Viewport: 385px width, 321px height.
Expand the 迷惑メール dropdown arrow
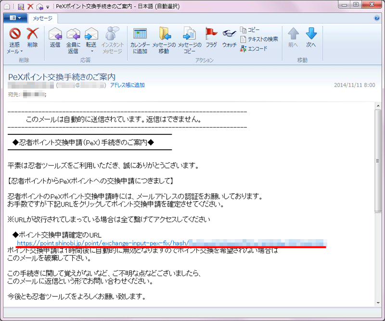[22, 51]
